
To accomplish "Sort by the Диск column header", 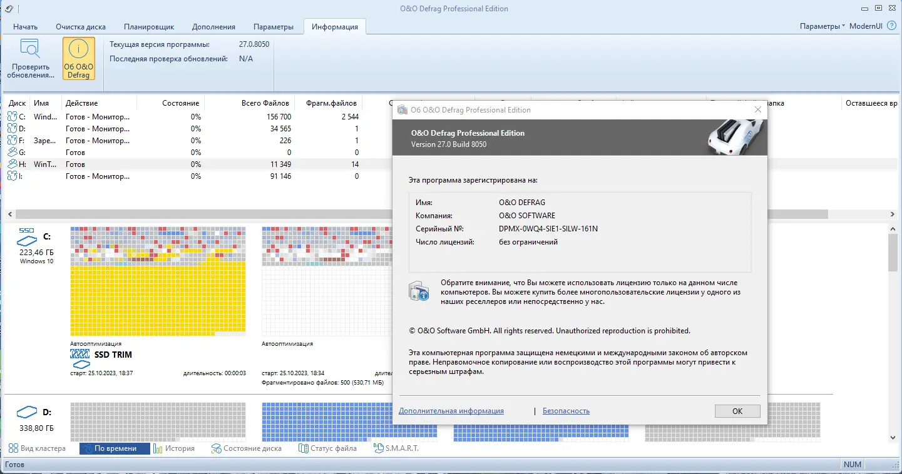I will pos(18,103).
